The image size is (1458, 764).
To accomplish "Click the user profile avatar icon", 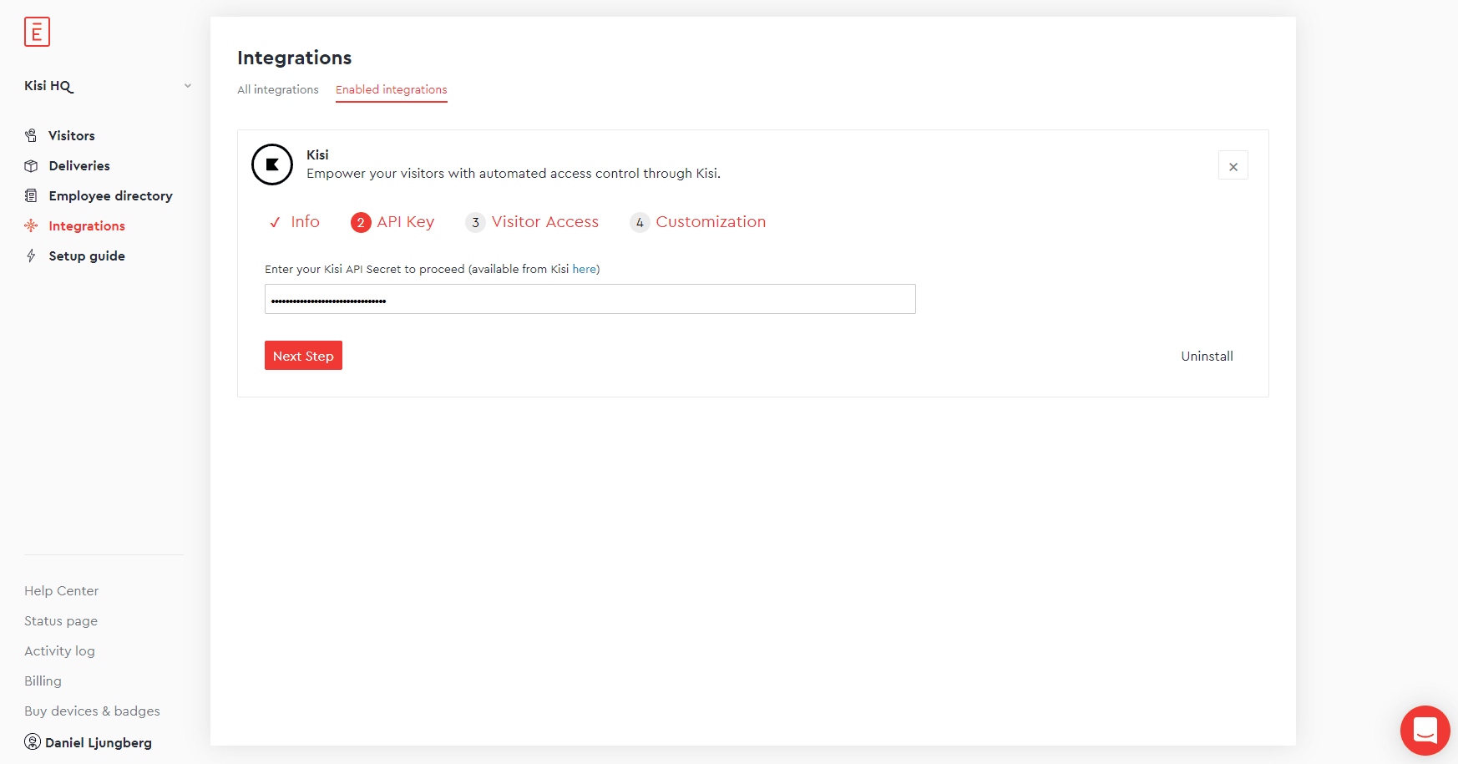I will tap(33, 741).
